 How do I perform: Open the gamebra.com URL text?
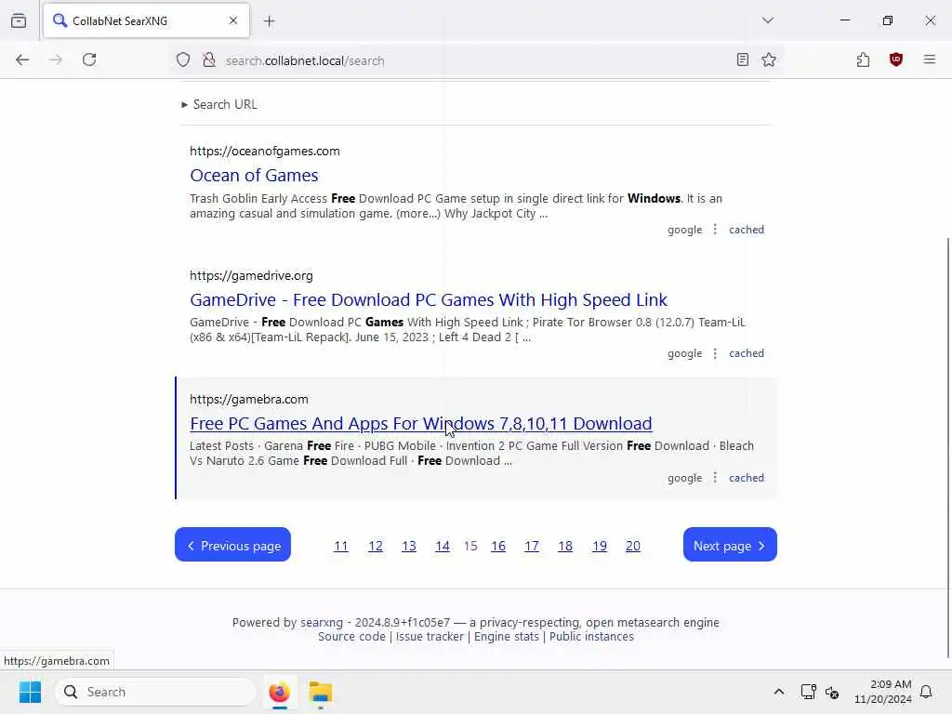click(x=249, y=400)
